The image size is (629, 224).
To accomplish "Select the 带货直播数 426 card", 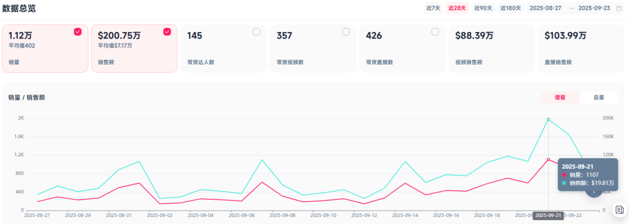I will pyautogui.click(x=402, y=48).
